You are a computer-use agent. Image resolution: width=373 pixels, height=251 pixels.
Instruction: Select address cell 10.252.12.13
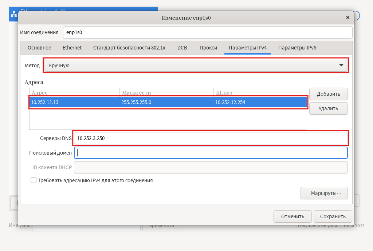(74, 102)
